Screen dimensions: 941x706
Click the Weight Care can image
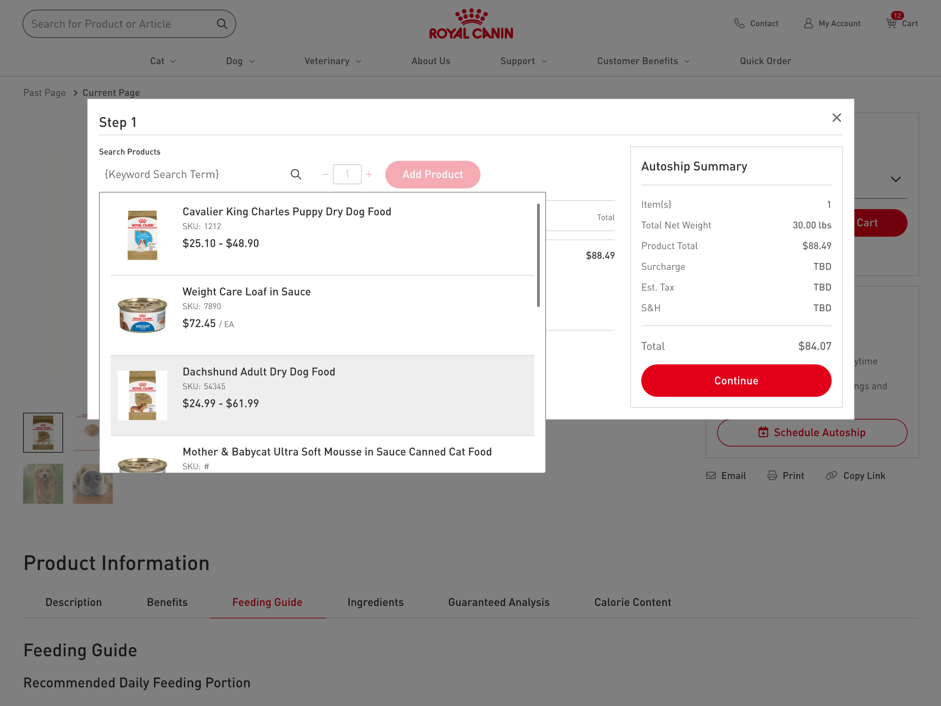pyautogui.click(x=142, y=315)
